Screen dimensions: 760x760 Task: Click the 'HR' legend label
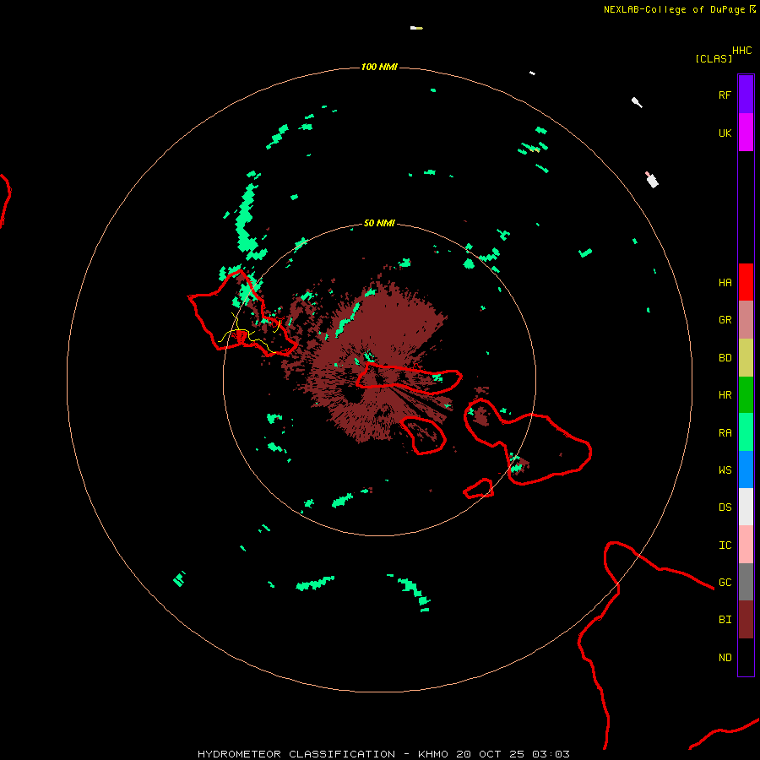725,395
